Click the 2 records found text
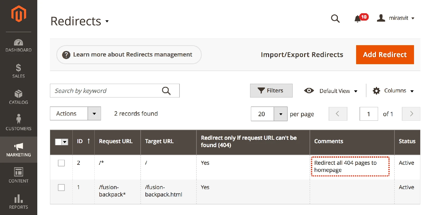 pyautogui.click(x=136, y=114)
